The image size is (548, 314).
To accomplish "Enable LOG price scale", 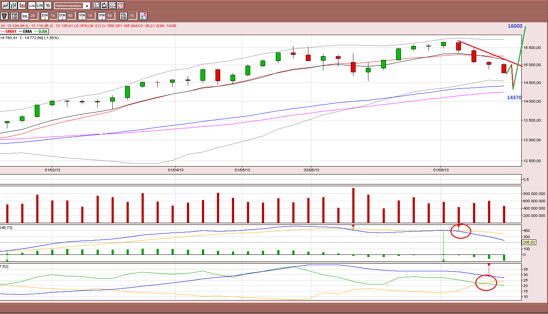I will (x=32, y=6).
